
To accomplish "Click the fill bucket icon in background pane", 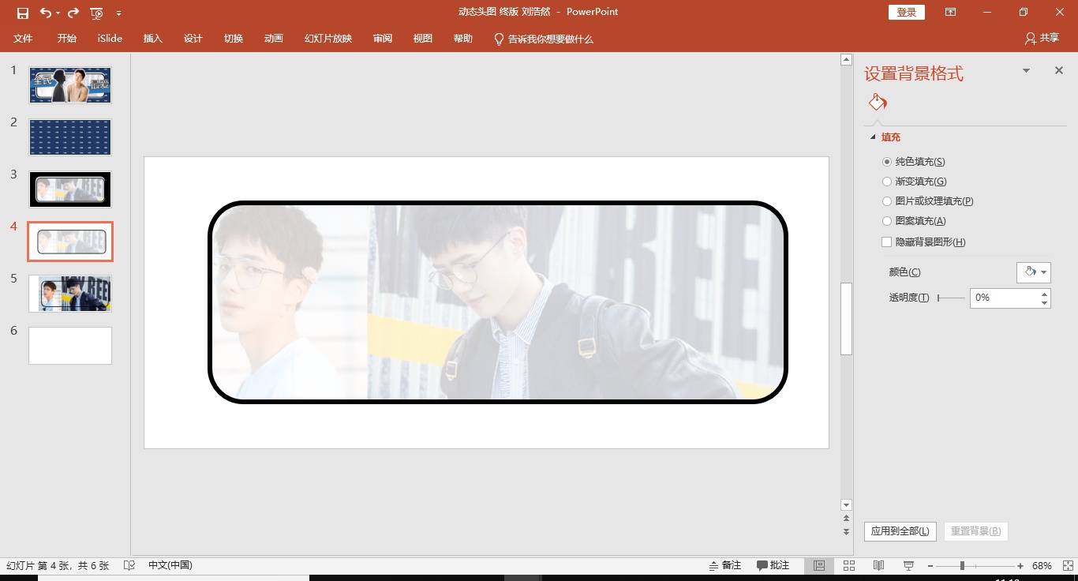I will [x=878, y=102].
